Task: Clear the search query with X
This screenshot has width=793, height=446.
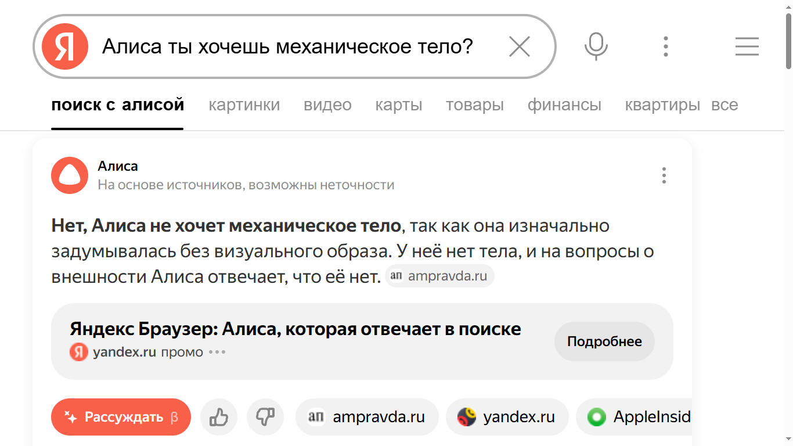Action: (520, 46)
